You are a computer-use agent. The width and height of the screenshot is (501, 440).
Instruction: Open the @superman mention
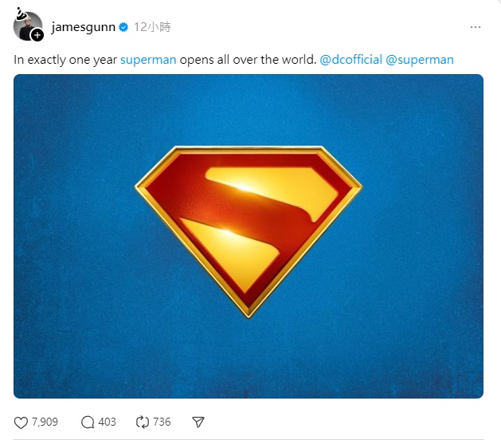420,60
